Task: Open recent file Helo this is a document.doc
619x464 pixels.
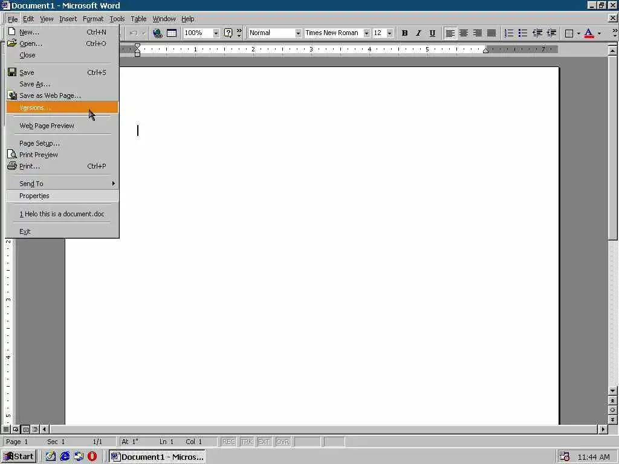Action: coord(62,214)
